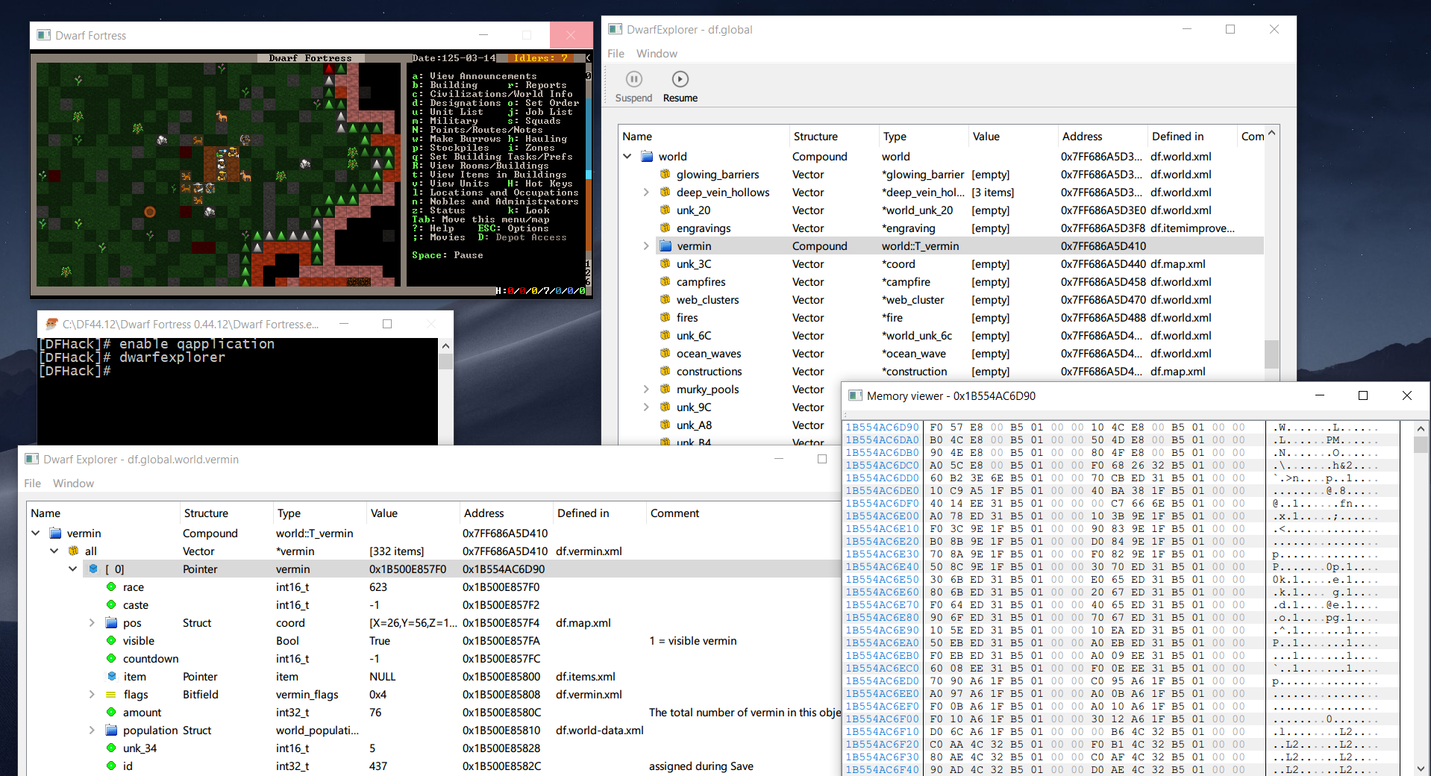Collapse the world tree node
The width and height of the screenshot is (1431, 776).
[x=627, y=157]
